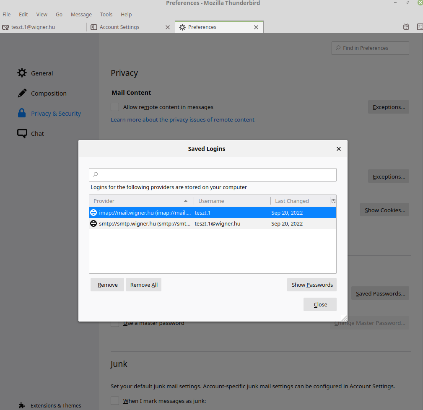423x410 pixels.
Task: Click the globe icon of smtp login row
Action: 93,223
